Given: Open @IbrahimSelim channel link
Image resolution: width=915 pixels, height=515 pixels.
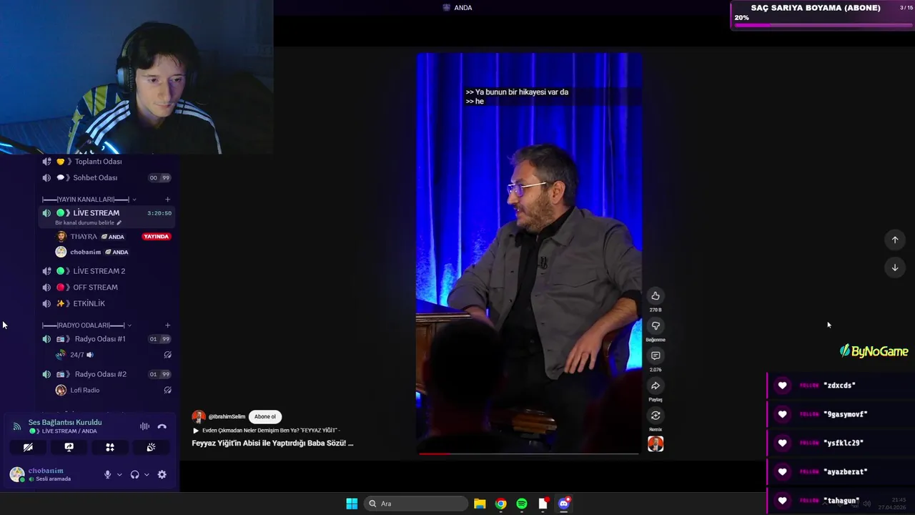Looking at the screenshot, I should tap(227, 416).
